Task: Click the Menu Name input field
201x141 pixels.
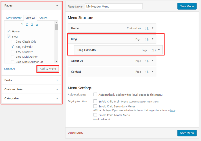Action: 114,7
